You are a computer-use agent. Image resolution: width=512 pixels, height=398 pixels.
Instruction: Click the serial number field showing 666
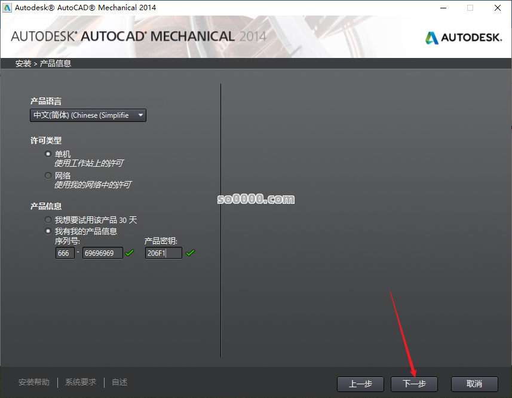(x=65, y=253)
